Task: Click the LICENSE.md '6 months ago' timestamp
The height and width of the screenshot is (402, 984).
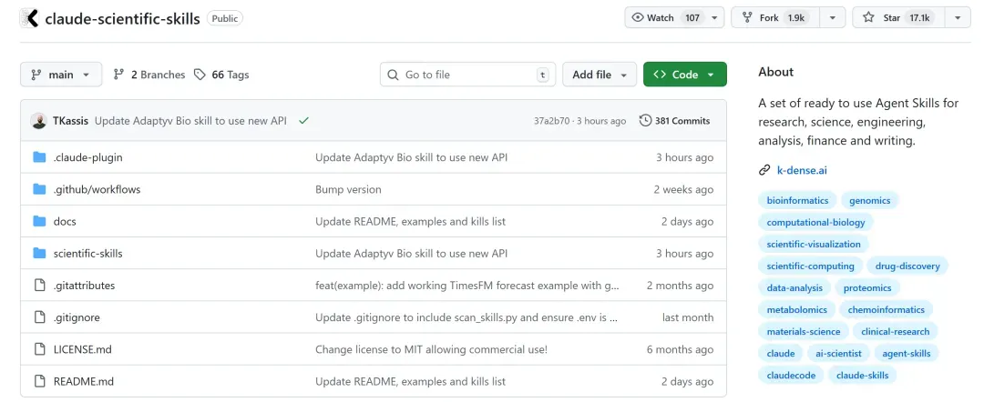Action: (x=681, y=349)
